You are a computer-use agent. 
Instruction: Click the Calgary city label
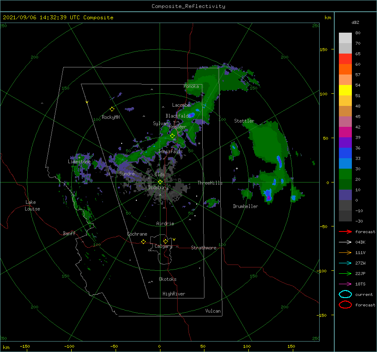(x=163, y=246)
